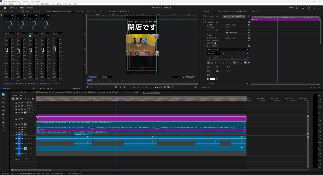Open the プロパティ panel tab
Image resolution: width=323 pixels, height=175 pixels.
pyautogui.click(x=205, y=12)
